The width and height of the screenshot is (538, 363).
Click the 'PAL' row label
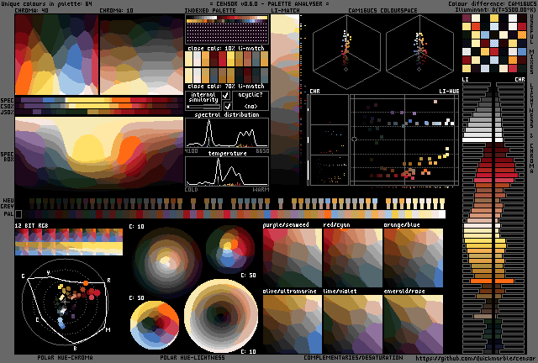point(8,213)
